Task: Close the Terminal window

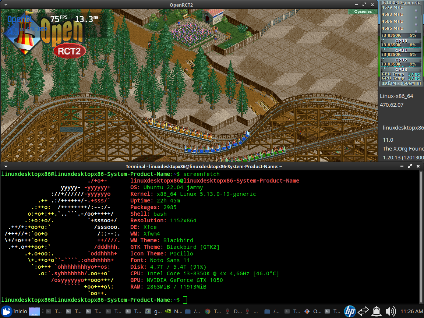Action: click(x=418, y=166)
